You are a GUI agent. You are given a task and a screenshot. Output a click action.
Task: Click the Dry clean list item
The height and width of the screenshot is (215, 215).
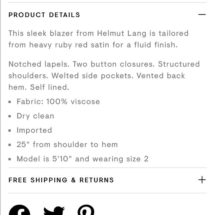[x=35, y=116]
